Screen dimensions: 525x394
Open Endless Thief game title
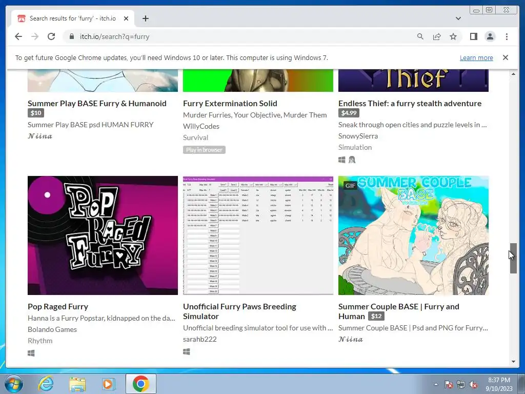(410, 103)
